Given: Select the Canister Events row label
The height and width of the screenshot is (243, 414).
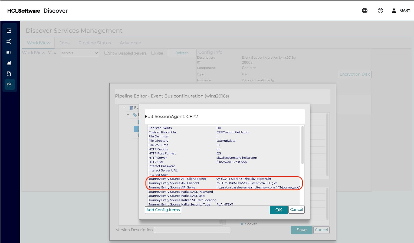Looking at the screenshot, I should point(160,128).
